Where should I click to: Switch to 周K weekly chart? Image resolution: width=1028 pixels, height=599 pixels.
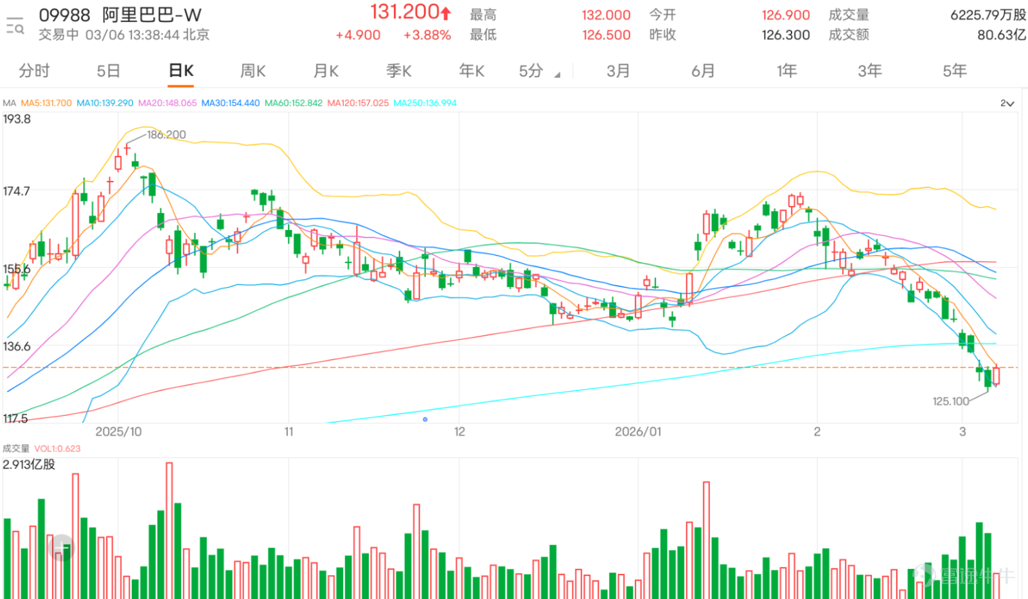(x=253, y=71)
